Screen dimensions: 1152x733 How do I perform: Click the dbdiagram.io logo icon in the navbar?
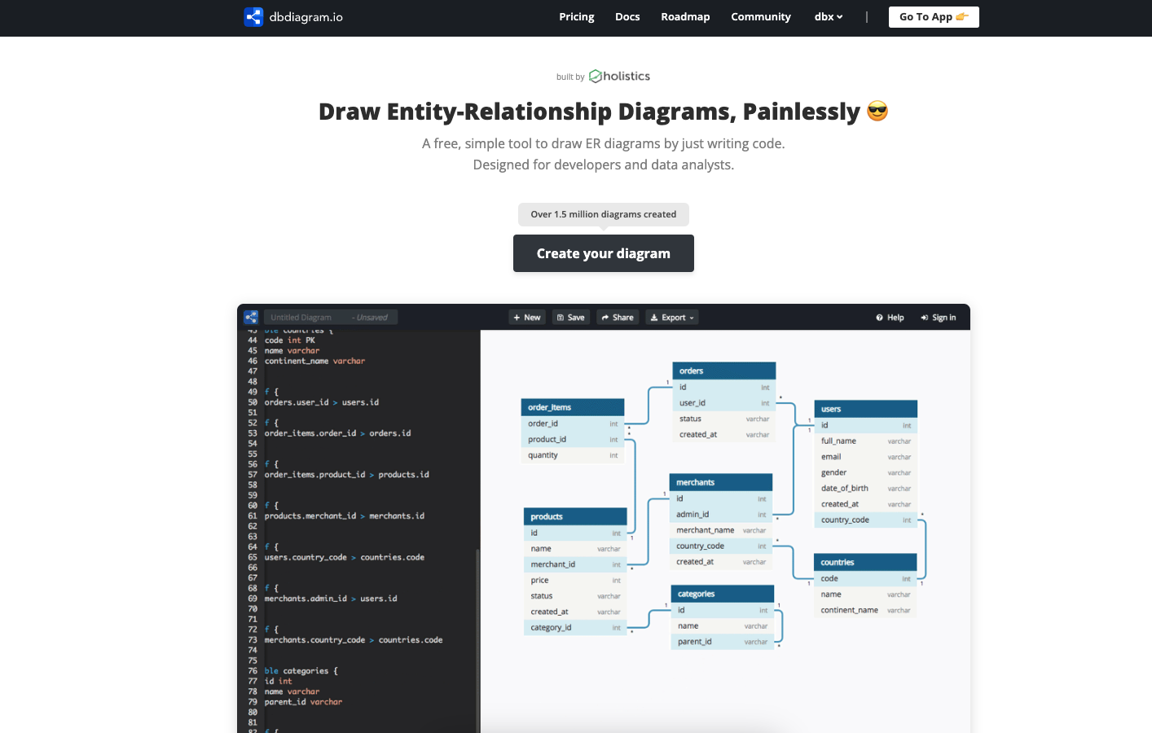click(252, 16)
